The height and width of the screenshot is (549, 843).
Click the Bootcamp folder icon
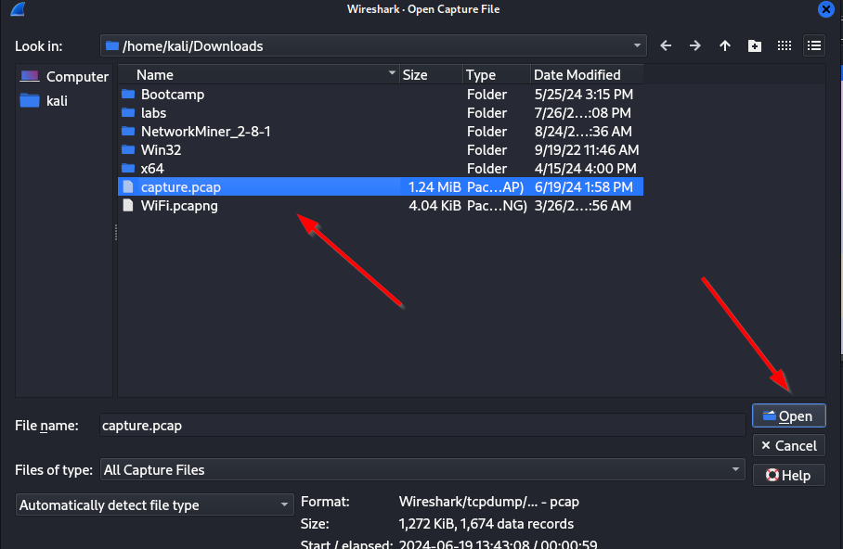tap(128, 95)
